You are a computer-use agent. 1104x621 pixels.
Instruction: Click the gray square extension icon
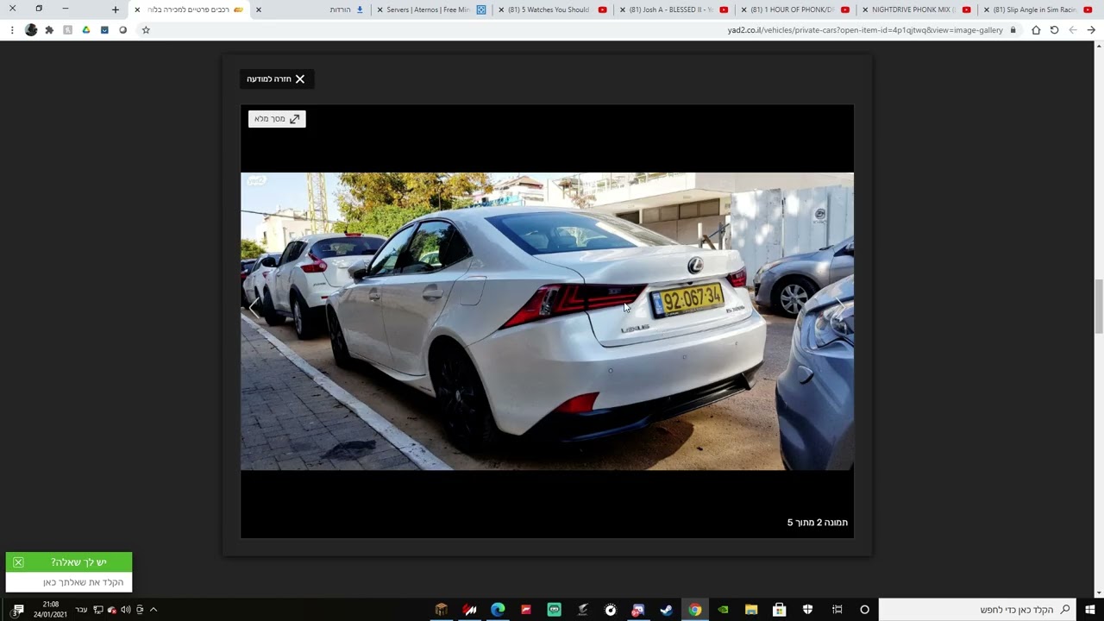pyautogui.click(x=67, y=30)
